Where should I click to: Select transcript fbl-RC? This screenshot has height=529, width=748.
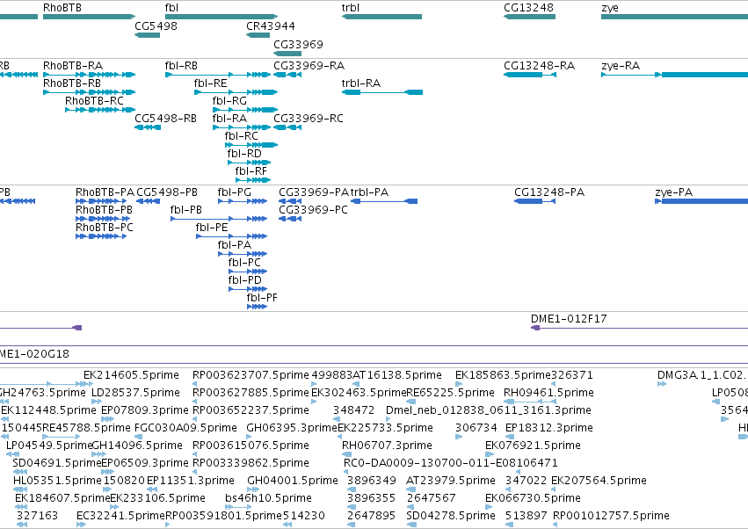(x=242, y=136)
